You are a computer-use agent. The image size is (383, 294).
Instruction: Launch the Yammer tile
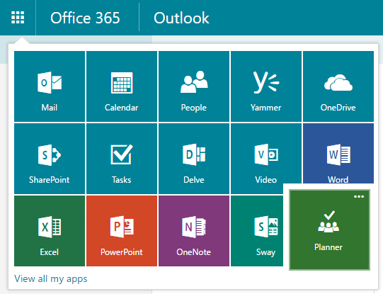266,86
